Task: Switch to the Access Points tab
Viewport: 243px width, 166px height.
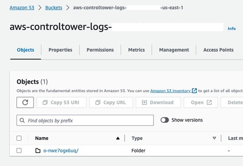Action: point(218,50)
